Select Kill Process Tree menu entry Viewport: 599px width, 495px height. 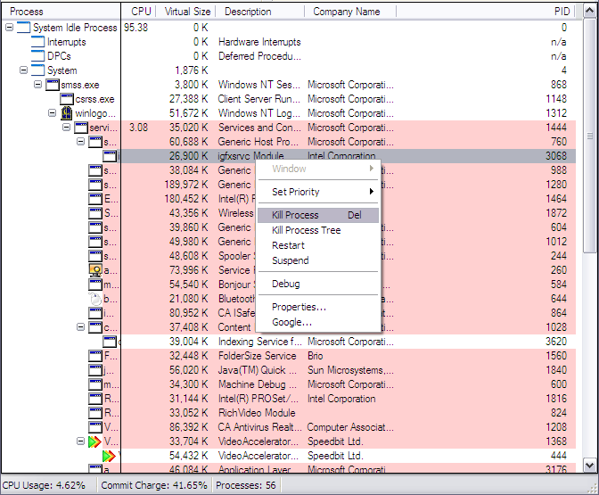306,230
